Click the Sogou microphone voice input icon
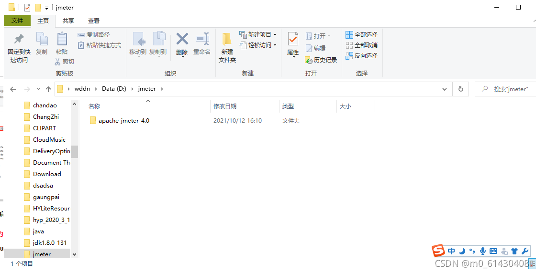Viewport: 536px width, 273px height. (483, 251)
